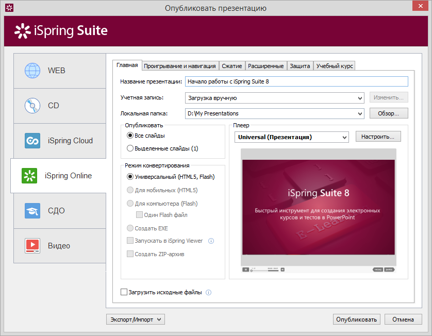Select Все слайды radio button
This screenshot has width=432, height=336.
pyautogui.click(x=130, y=136)
